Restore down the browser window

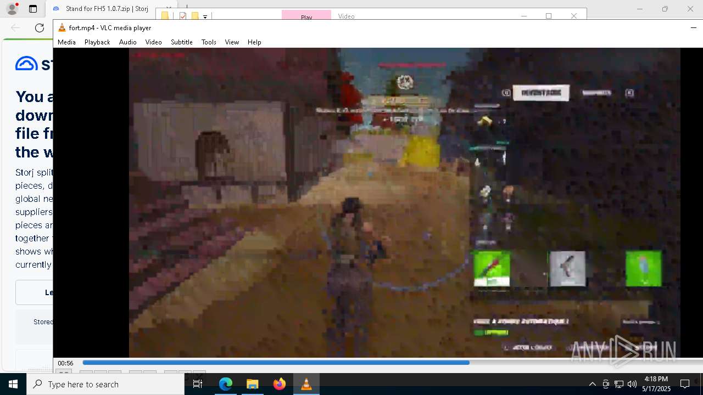pos(665,9)
